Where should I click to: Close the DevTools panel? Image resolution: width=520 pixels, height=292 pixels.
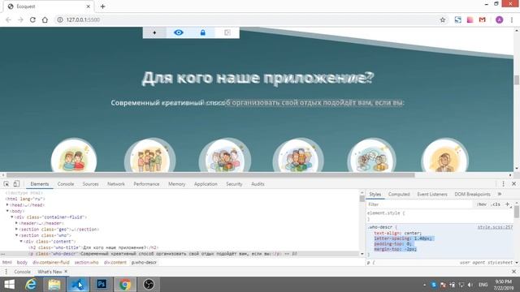tap(513, 184)
